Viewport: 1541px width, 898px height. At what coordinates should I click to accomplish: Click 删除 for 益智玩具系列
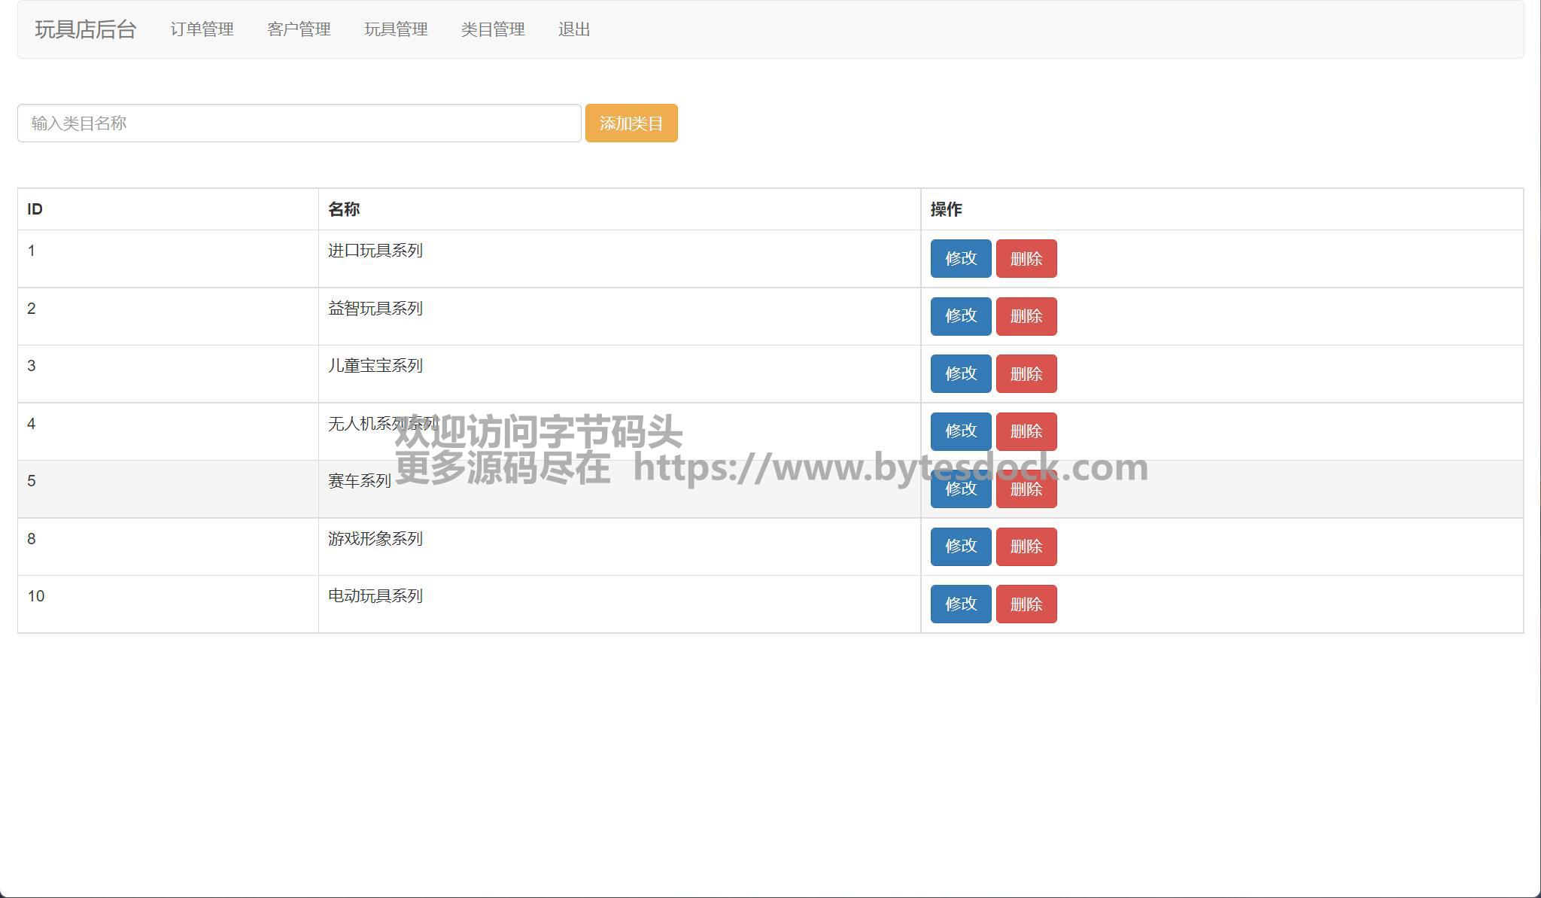point(1026,316)
